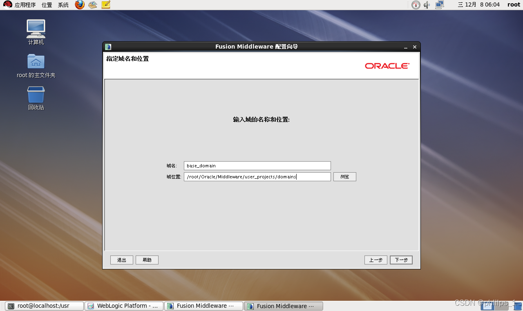Open root 的主文件夹 desktop icon
The width and height of the screenshot is (523, 311).
tap(36, 66)
